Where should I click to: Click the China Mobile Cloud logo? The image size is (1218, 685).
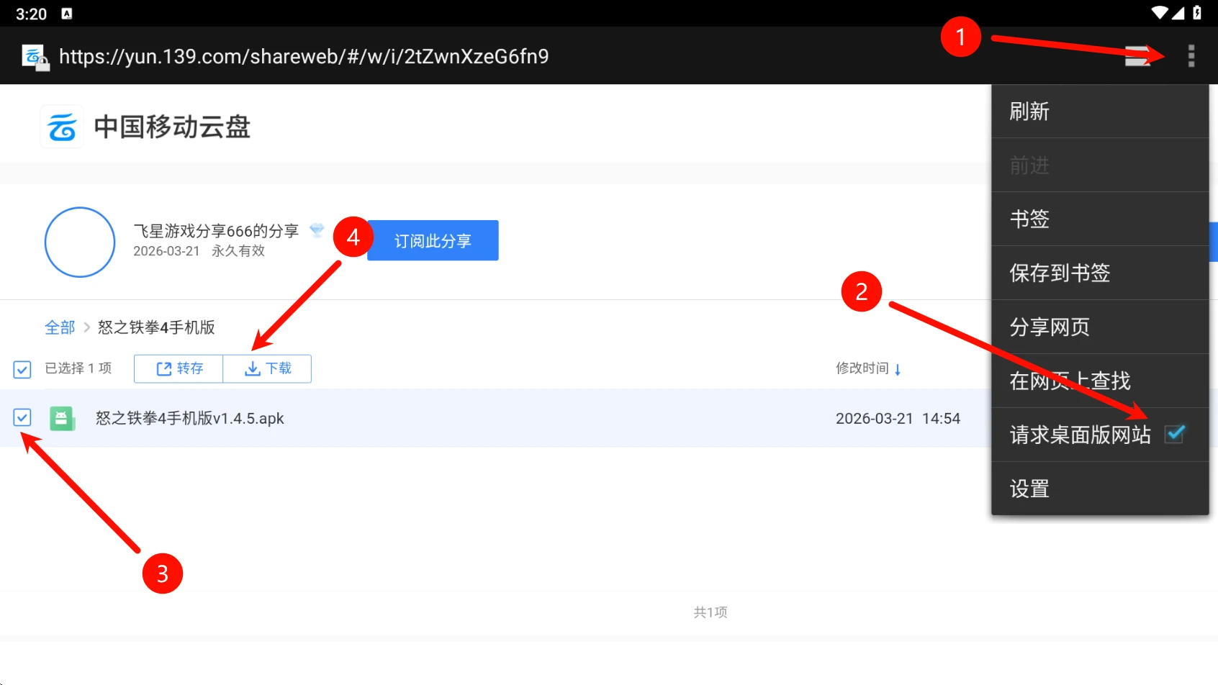tap(62, 127)
